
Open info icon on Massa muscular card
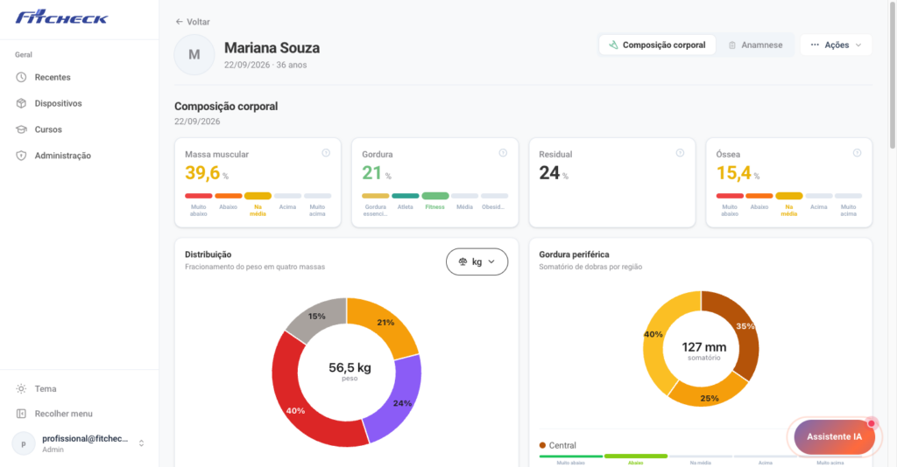coord(326,153)
